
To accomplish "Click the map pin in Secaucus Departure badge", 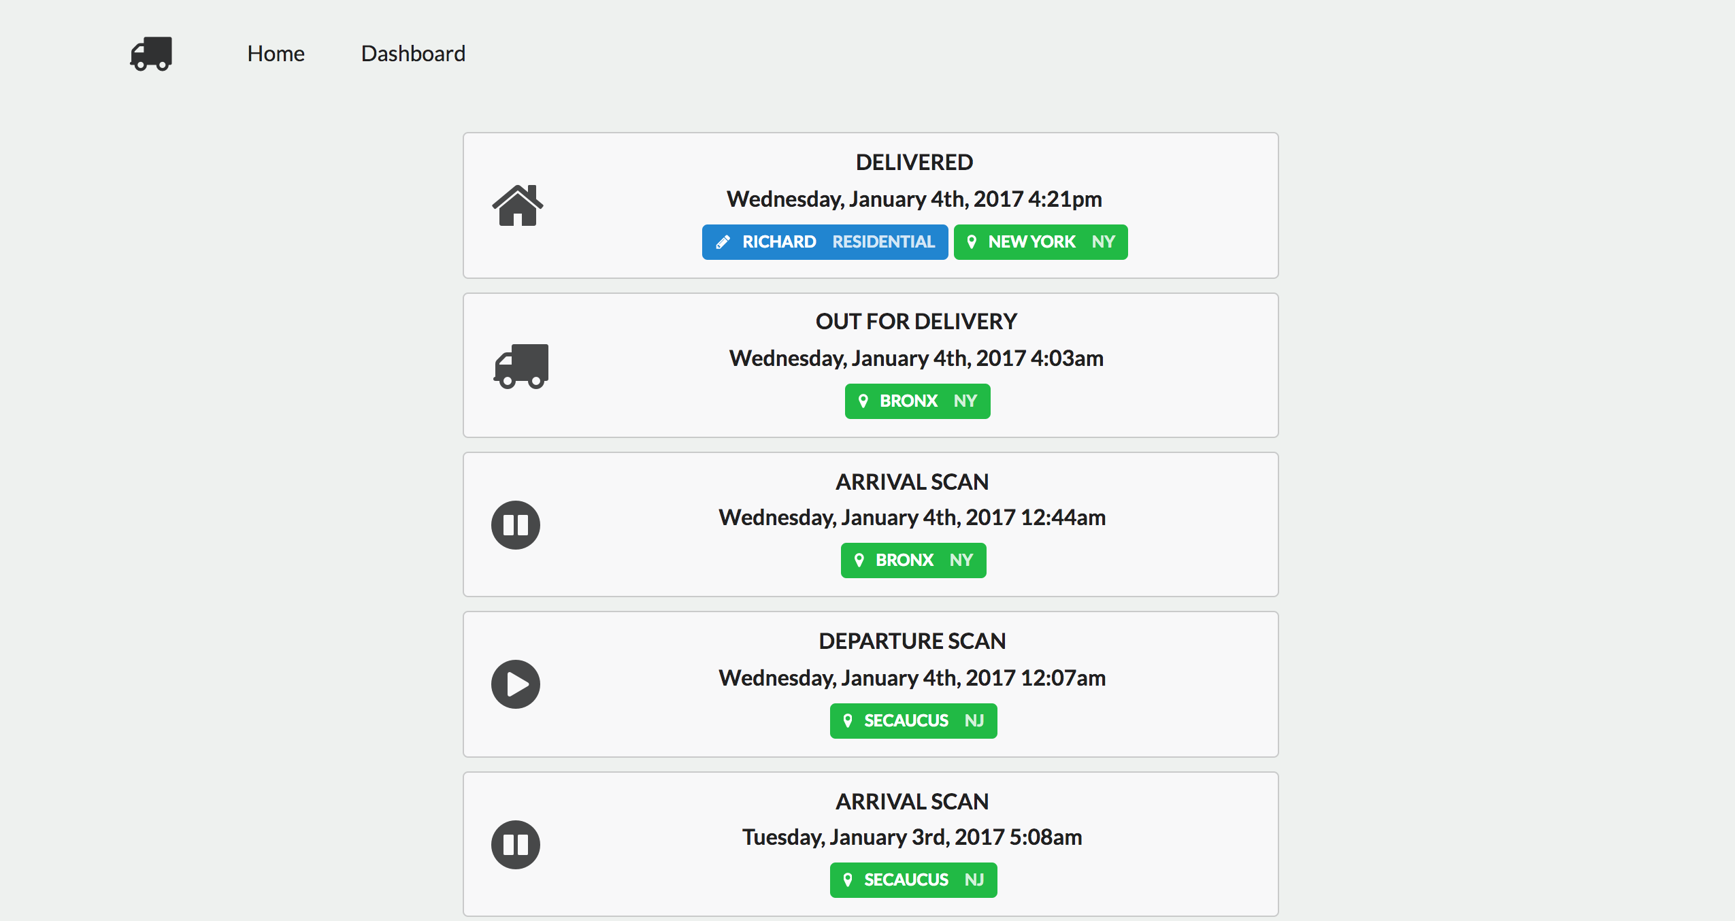I will [848, 721].
